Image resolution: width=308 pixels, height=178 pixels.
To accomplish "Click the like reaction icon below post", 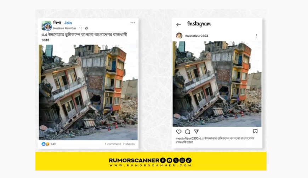I will tap(44, 144).
